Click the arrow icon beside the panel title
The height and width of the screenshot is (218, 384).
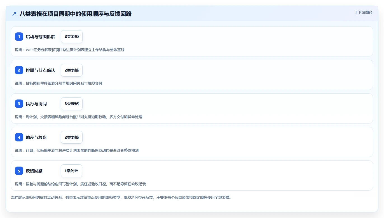click(x=14, y=14)
